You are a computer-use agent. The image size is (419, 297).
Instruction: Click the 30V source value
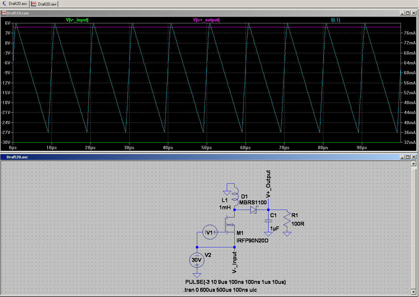197,260
